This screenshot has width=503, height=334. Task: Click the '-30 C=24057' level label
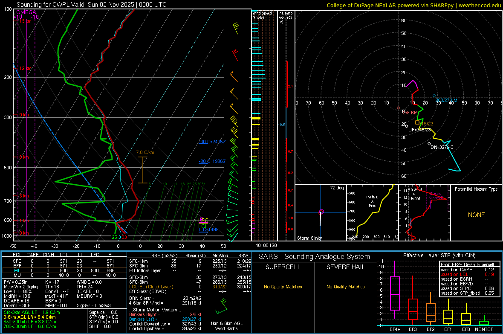pyautogui.click(x=212, y=142)
